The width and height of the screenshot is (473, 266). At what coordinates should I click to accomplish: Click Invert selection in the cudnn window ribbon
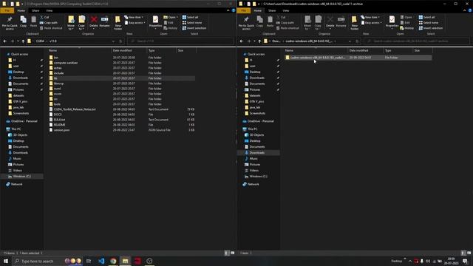coord(430,28)
